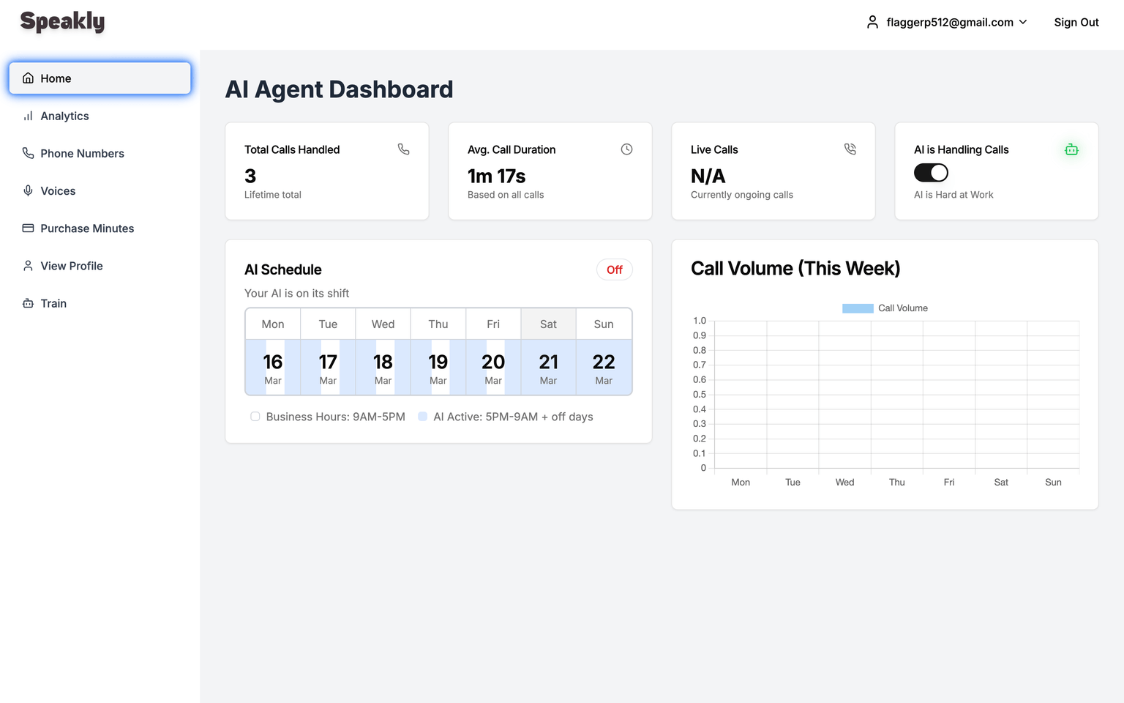Click the Analytics bar chart icon
Image resolution: width=1124 pixels, height=703 pixels.
click(x=28, y=116)
